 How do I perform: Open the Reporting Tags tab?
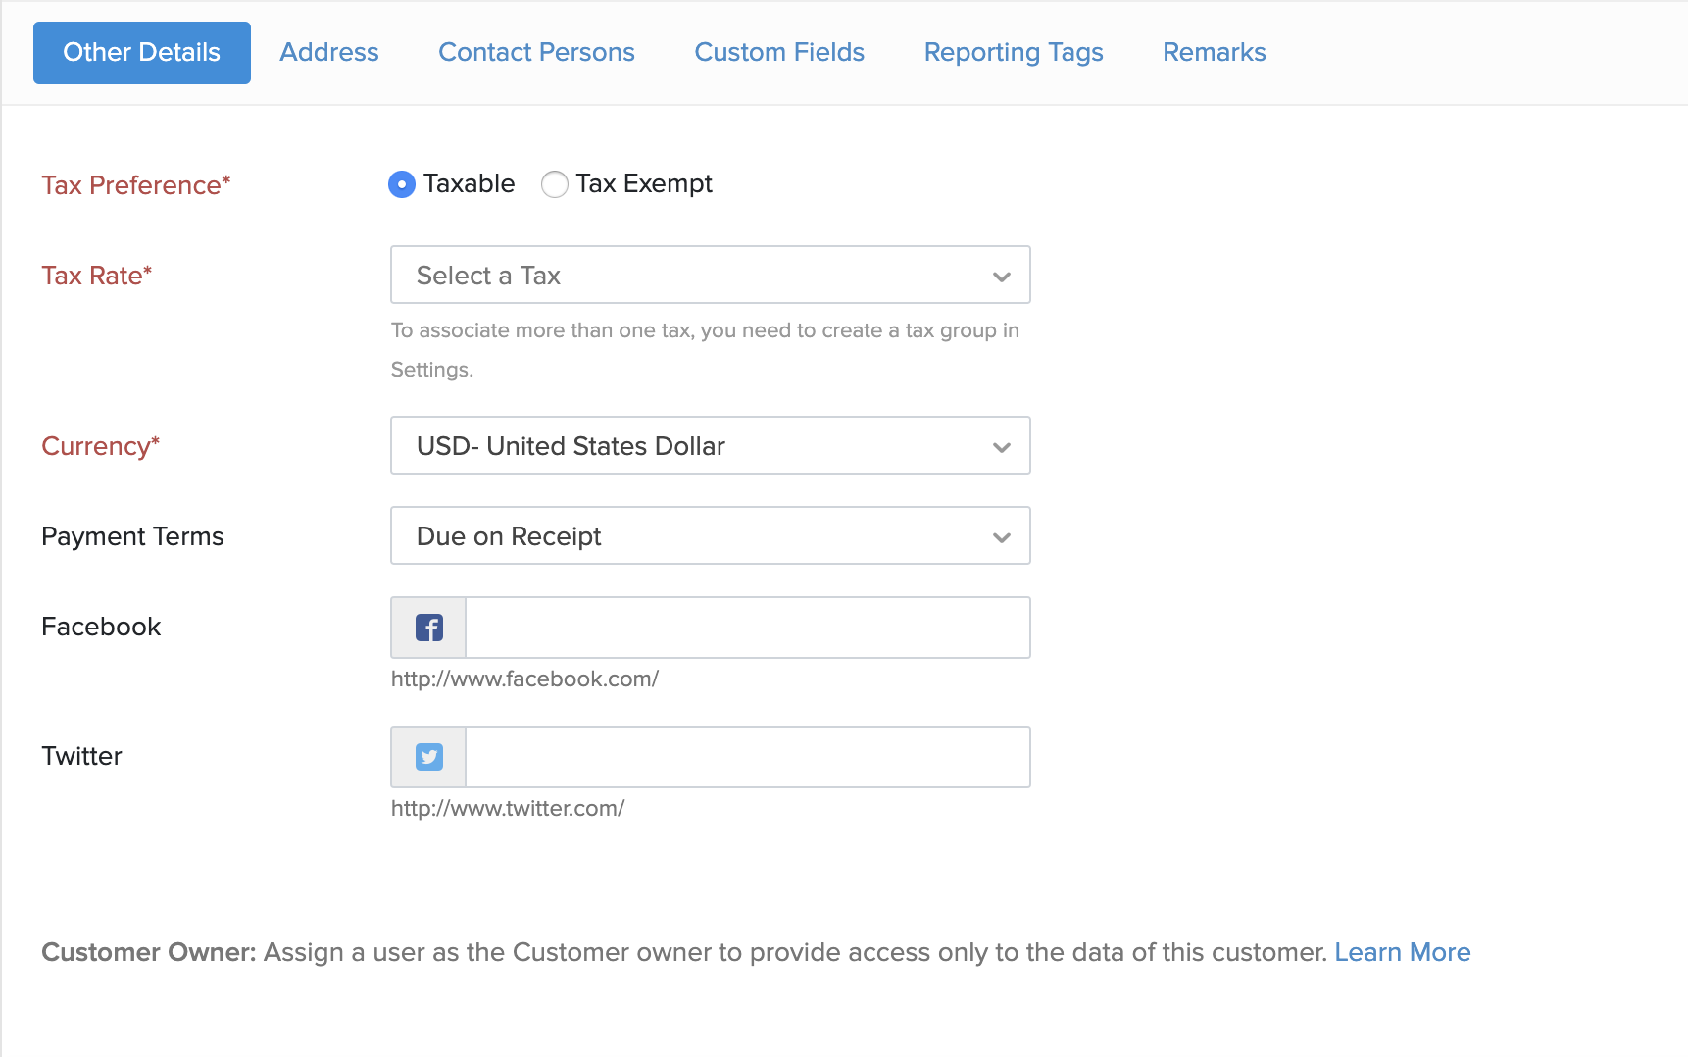tap(1014, 52)
